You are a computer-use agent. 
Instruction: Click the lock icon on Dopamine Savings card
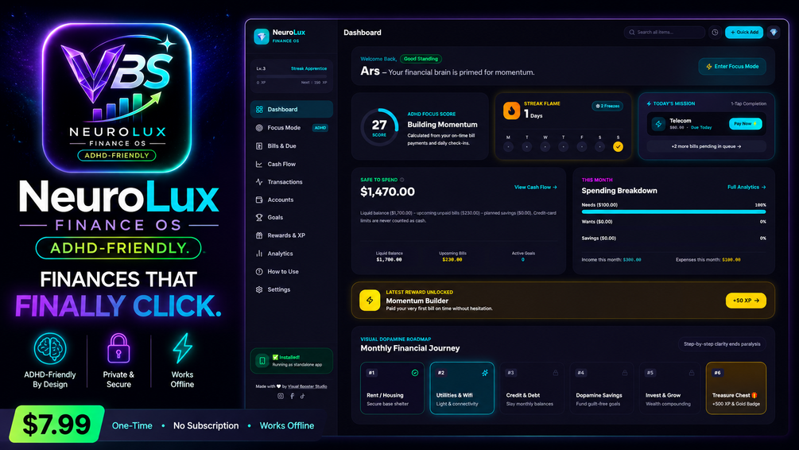click(x=625, y=373)
